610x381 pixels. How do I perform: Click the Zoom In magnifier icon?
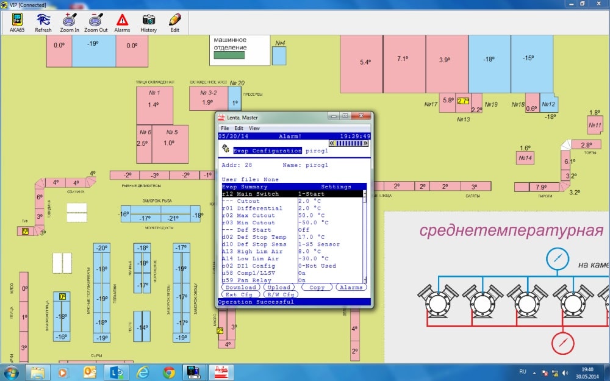pos(70,23)
